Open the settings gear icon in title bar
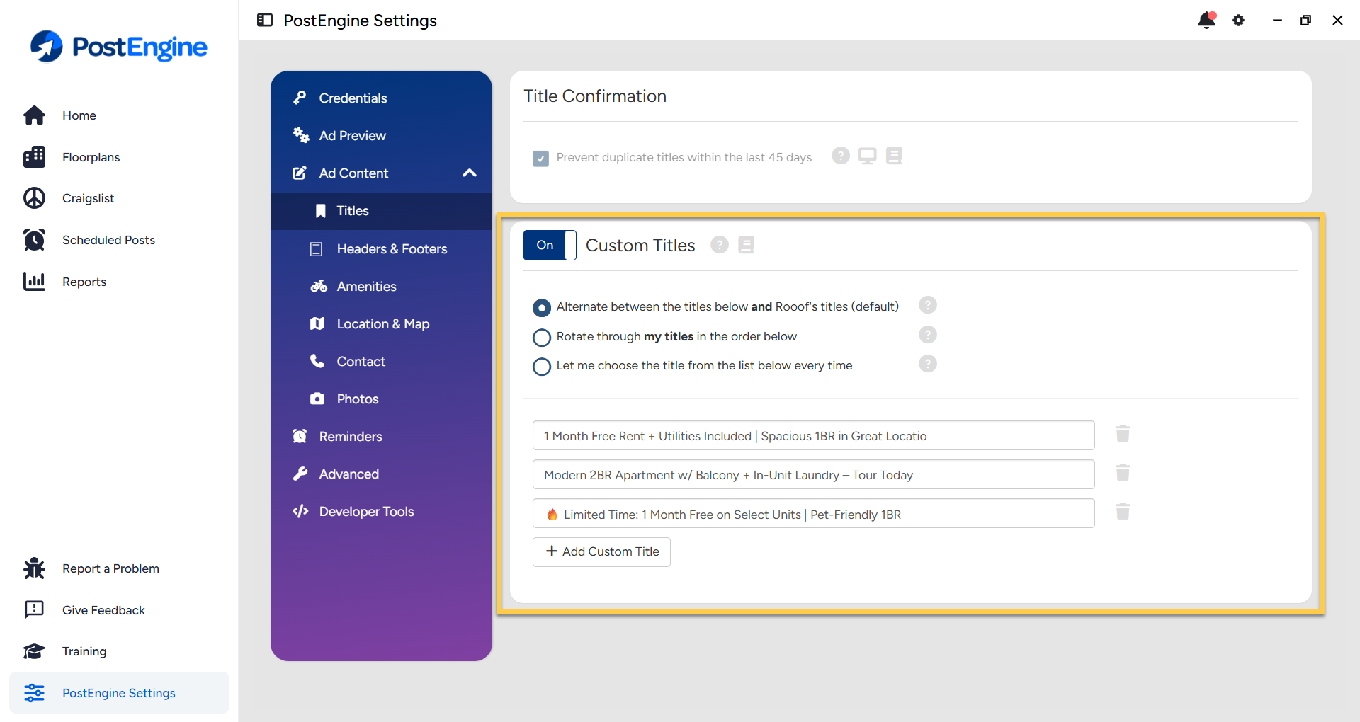The height and width of the screenshot is (722, 1360). tap(1238, 21)
